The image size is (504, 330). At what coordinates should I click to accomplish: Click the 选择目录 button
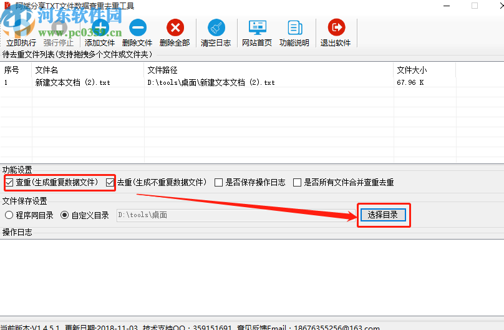[x=383, y=215]
